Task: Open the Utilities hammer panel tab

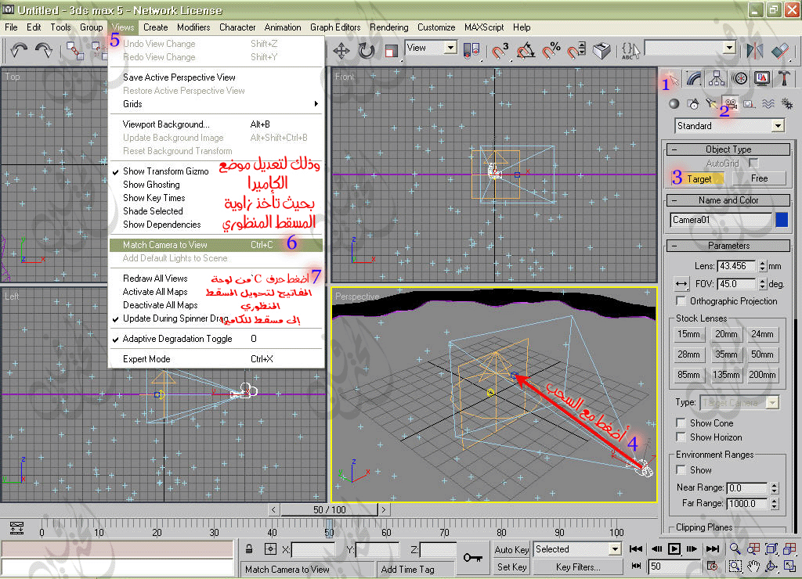Action: 784,78
